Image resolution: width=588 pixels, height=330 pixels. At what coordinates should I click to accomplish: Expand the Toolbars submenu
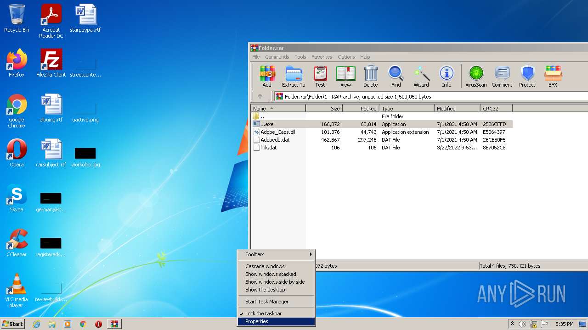pyautogui.click(x=276, y=254)
